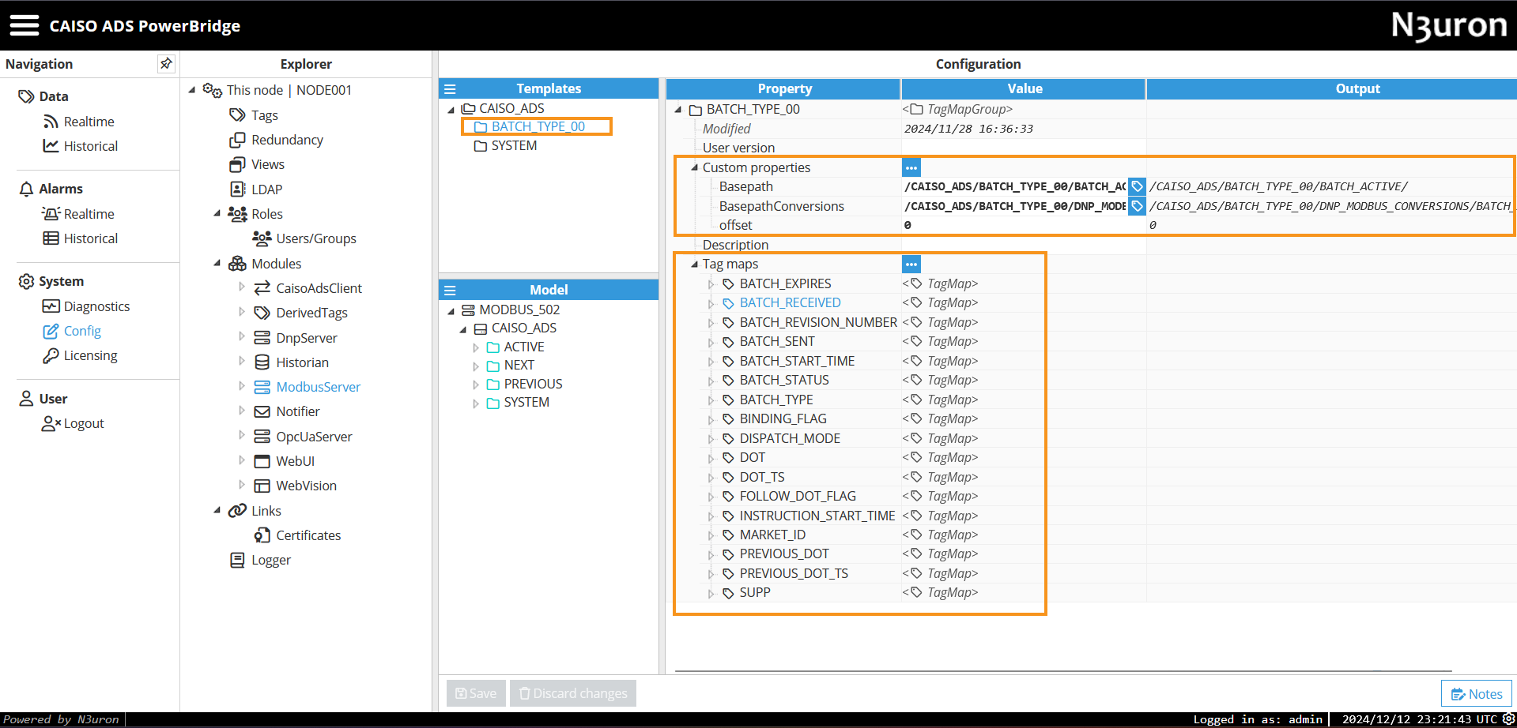Pin the Navigation panel
Image resolution: width=1517 pixels, height=728 pixels.
click(x=166, y=64)
